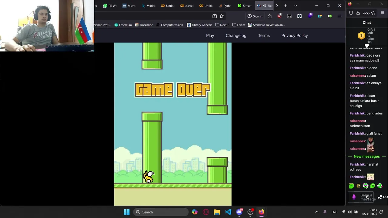388x218 pixels.
Task: Open the main browser hamburger menu
Action: [339, 16]
